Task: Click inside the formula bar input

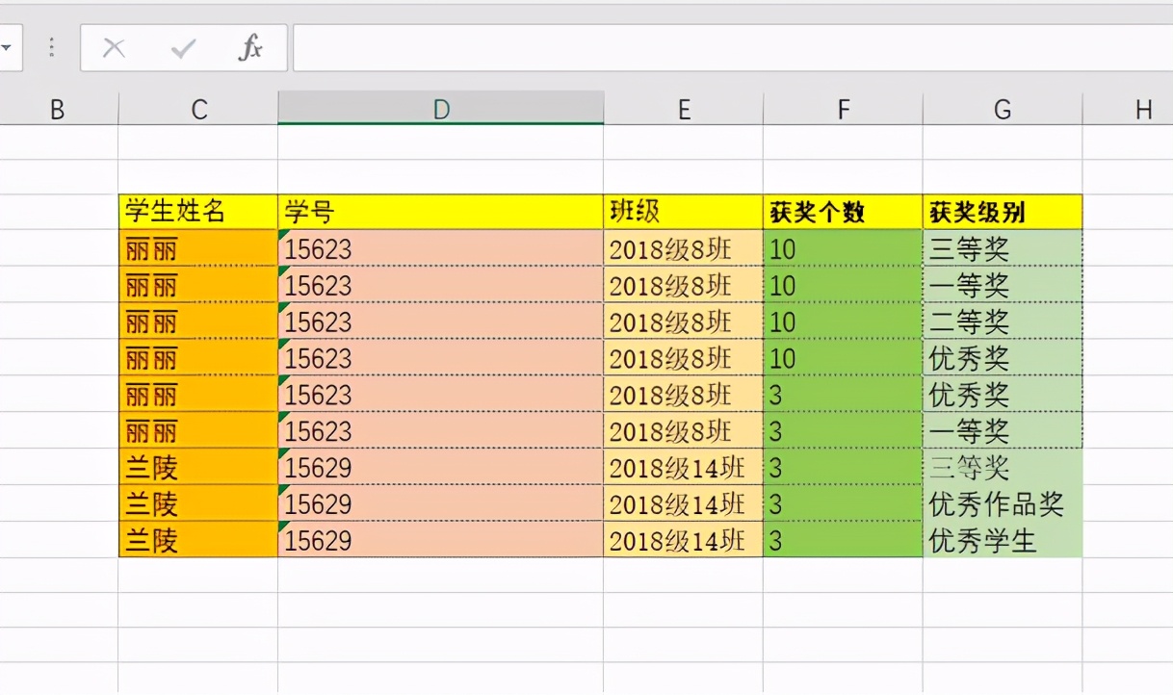Action: coord(732,48)
